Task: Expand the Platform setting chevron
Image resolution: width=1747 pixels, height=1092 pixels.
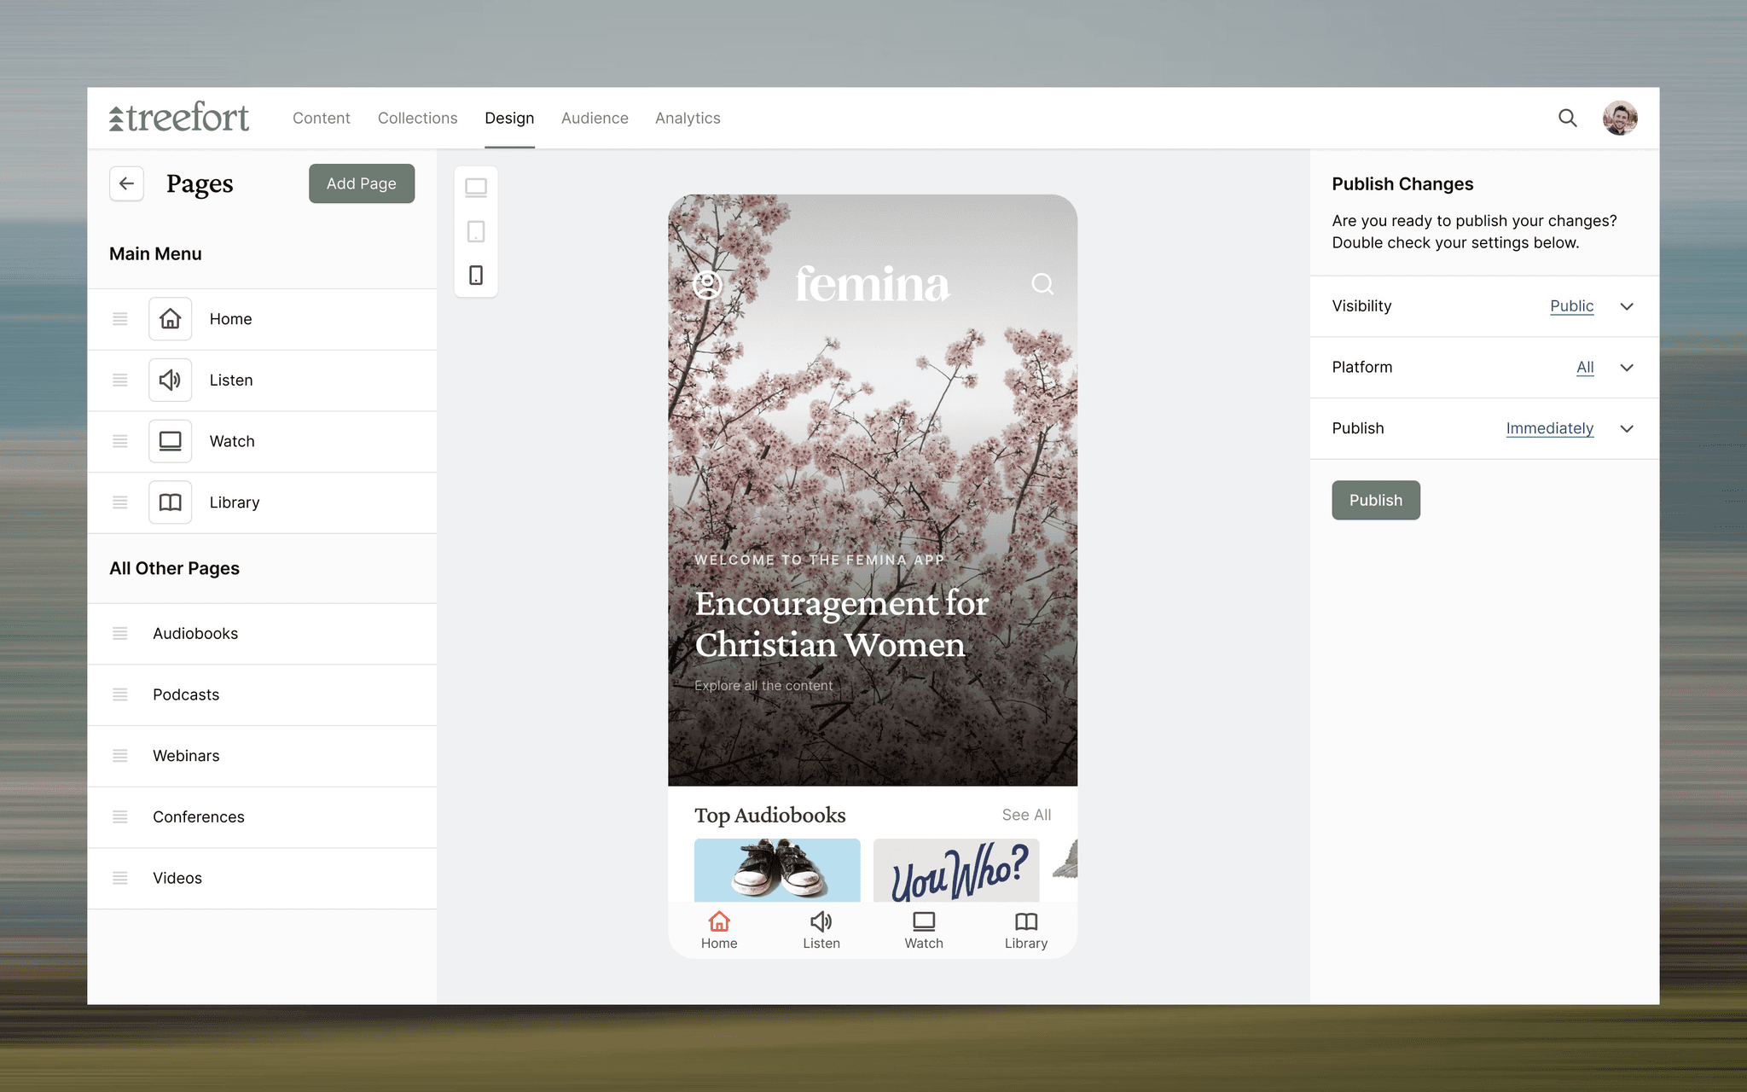Action: tap(1627, 368)
